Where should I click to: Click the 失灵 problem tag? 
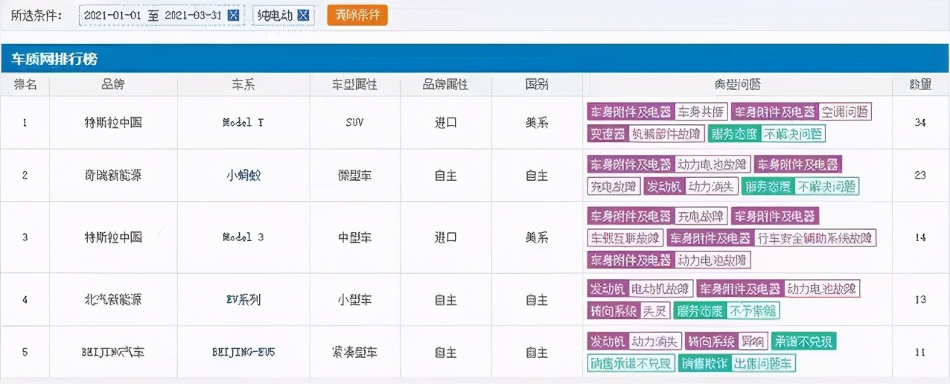coord(654,310)
